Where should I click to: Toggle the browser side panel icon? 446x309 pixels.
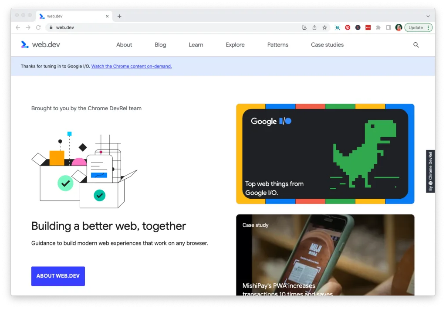pyautogui.click(x=389, y=27)
